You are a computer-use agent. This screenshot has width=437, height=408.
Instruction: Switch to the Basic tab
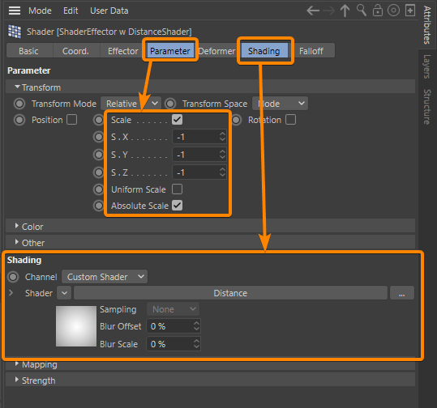[28, 51]
